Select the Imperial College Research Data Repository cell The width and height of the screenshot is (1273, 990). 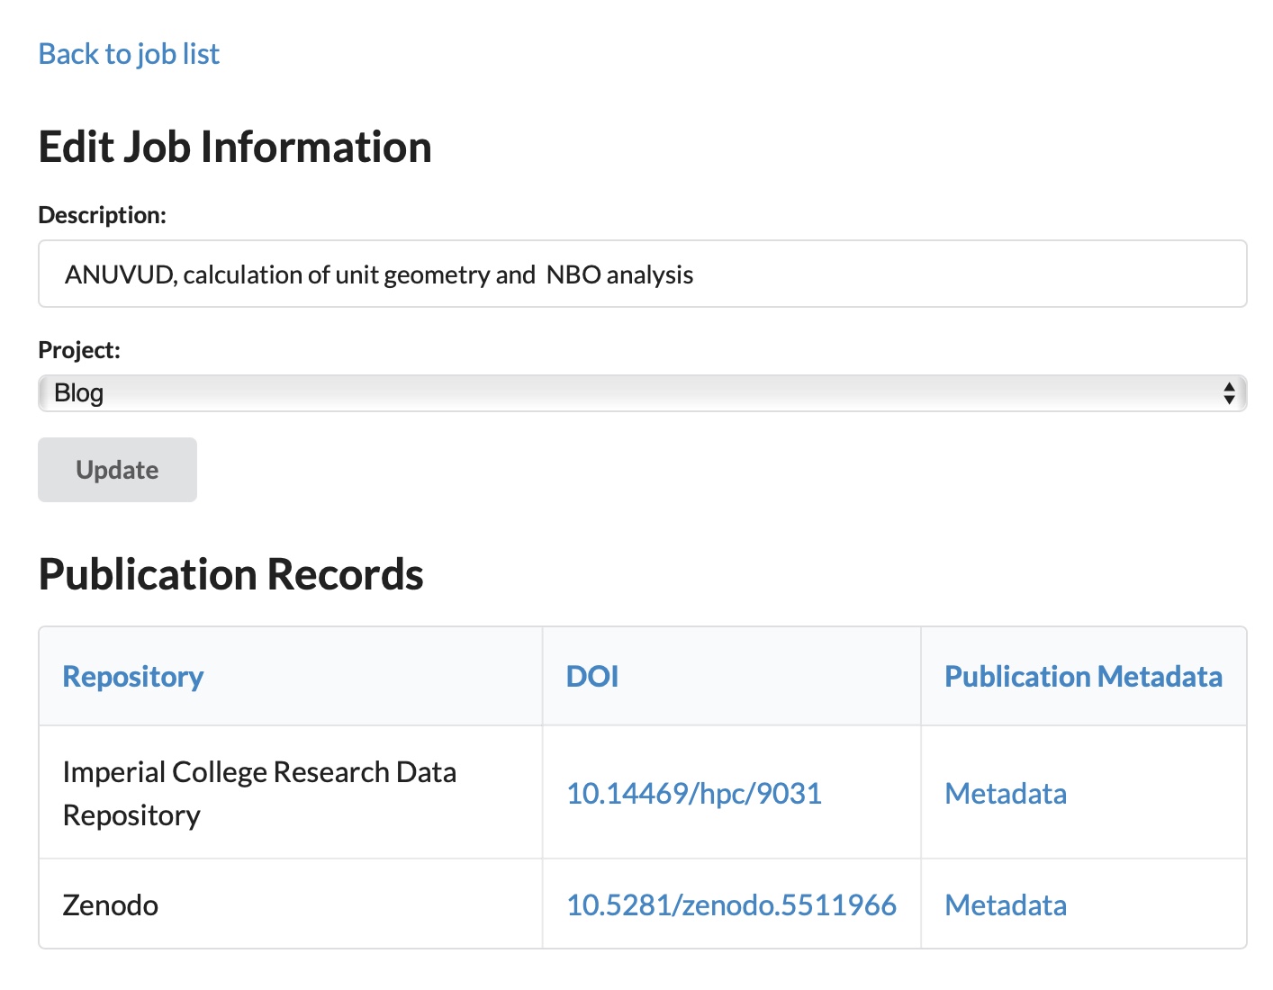click(259, 793)
